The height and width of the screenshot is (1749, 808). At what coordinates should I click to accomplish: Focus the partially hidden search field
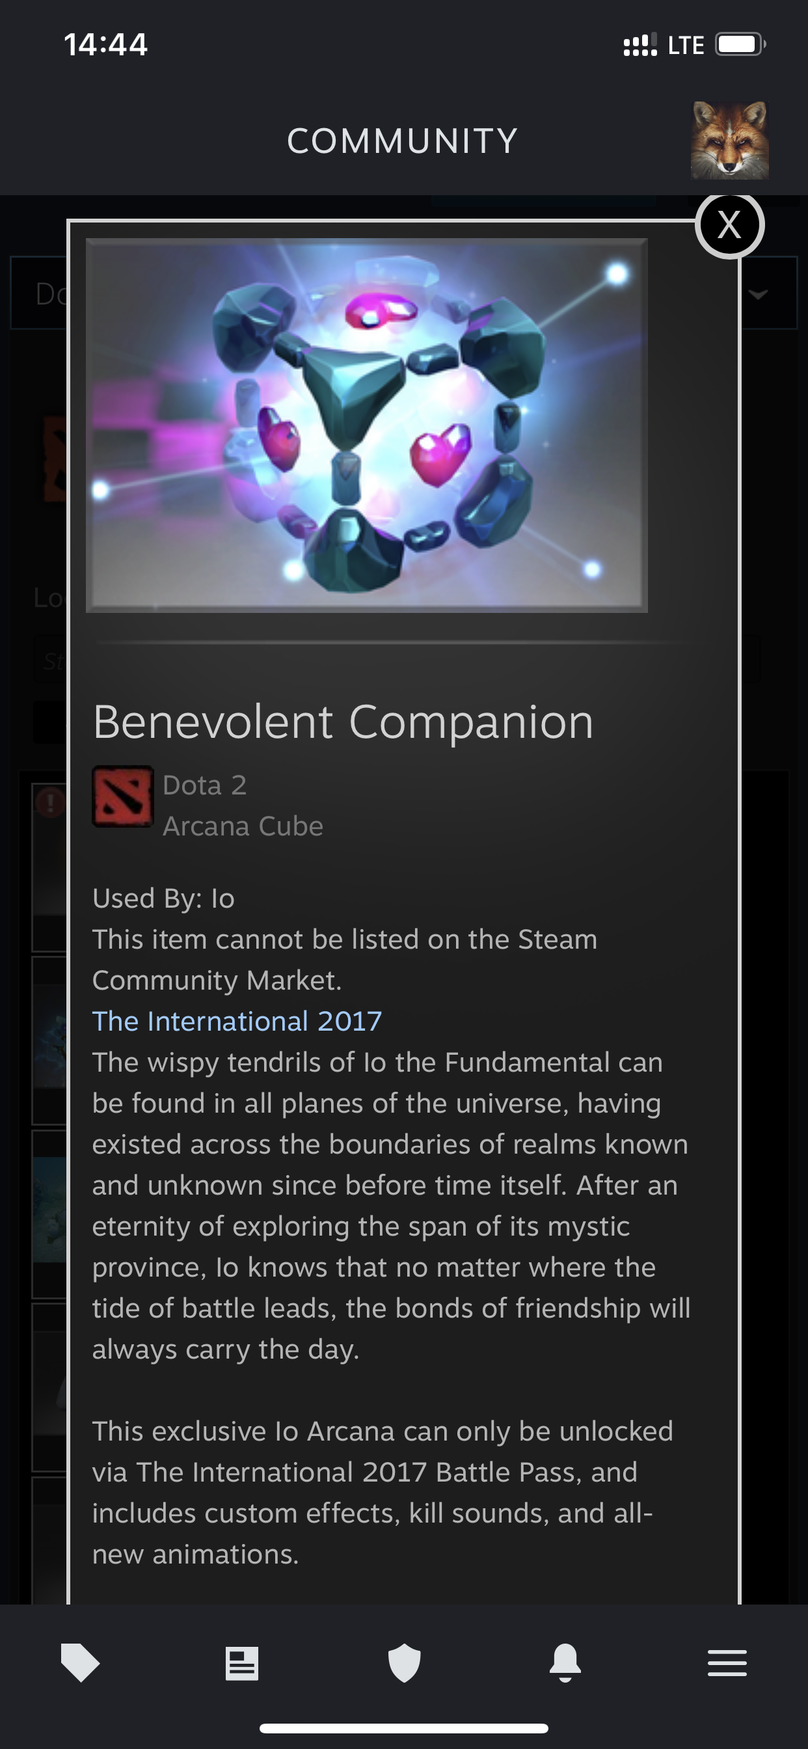coord(51,659)
